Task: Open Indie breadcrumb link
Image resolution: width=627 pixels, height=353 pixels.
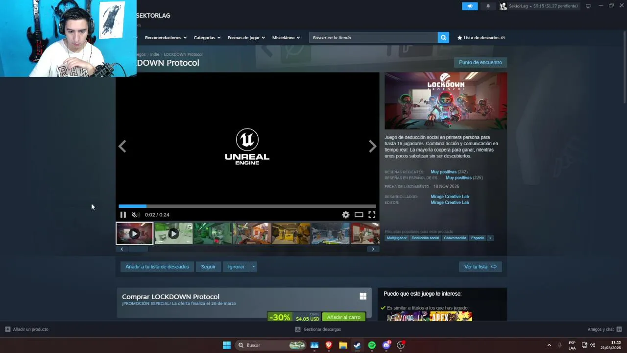Action: (155, 54)
